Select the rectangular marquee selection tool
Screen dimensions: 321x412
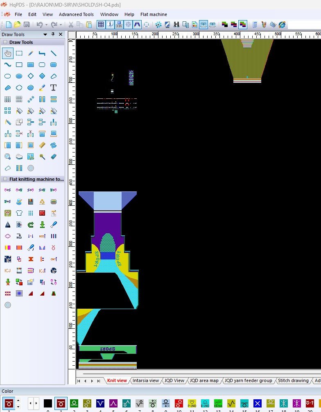tap(19, 53)
